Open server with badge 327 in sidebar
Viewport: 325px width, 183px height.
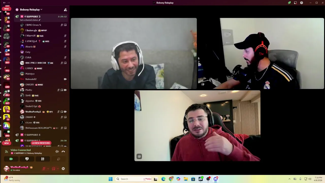pyautogui.click(x=7, y=101)
